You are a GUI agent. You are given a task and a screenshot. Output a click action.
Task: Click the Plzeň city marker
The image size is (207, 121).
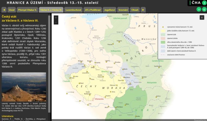click(79, 83)
